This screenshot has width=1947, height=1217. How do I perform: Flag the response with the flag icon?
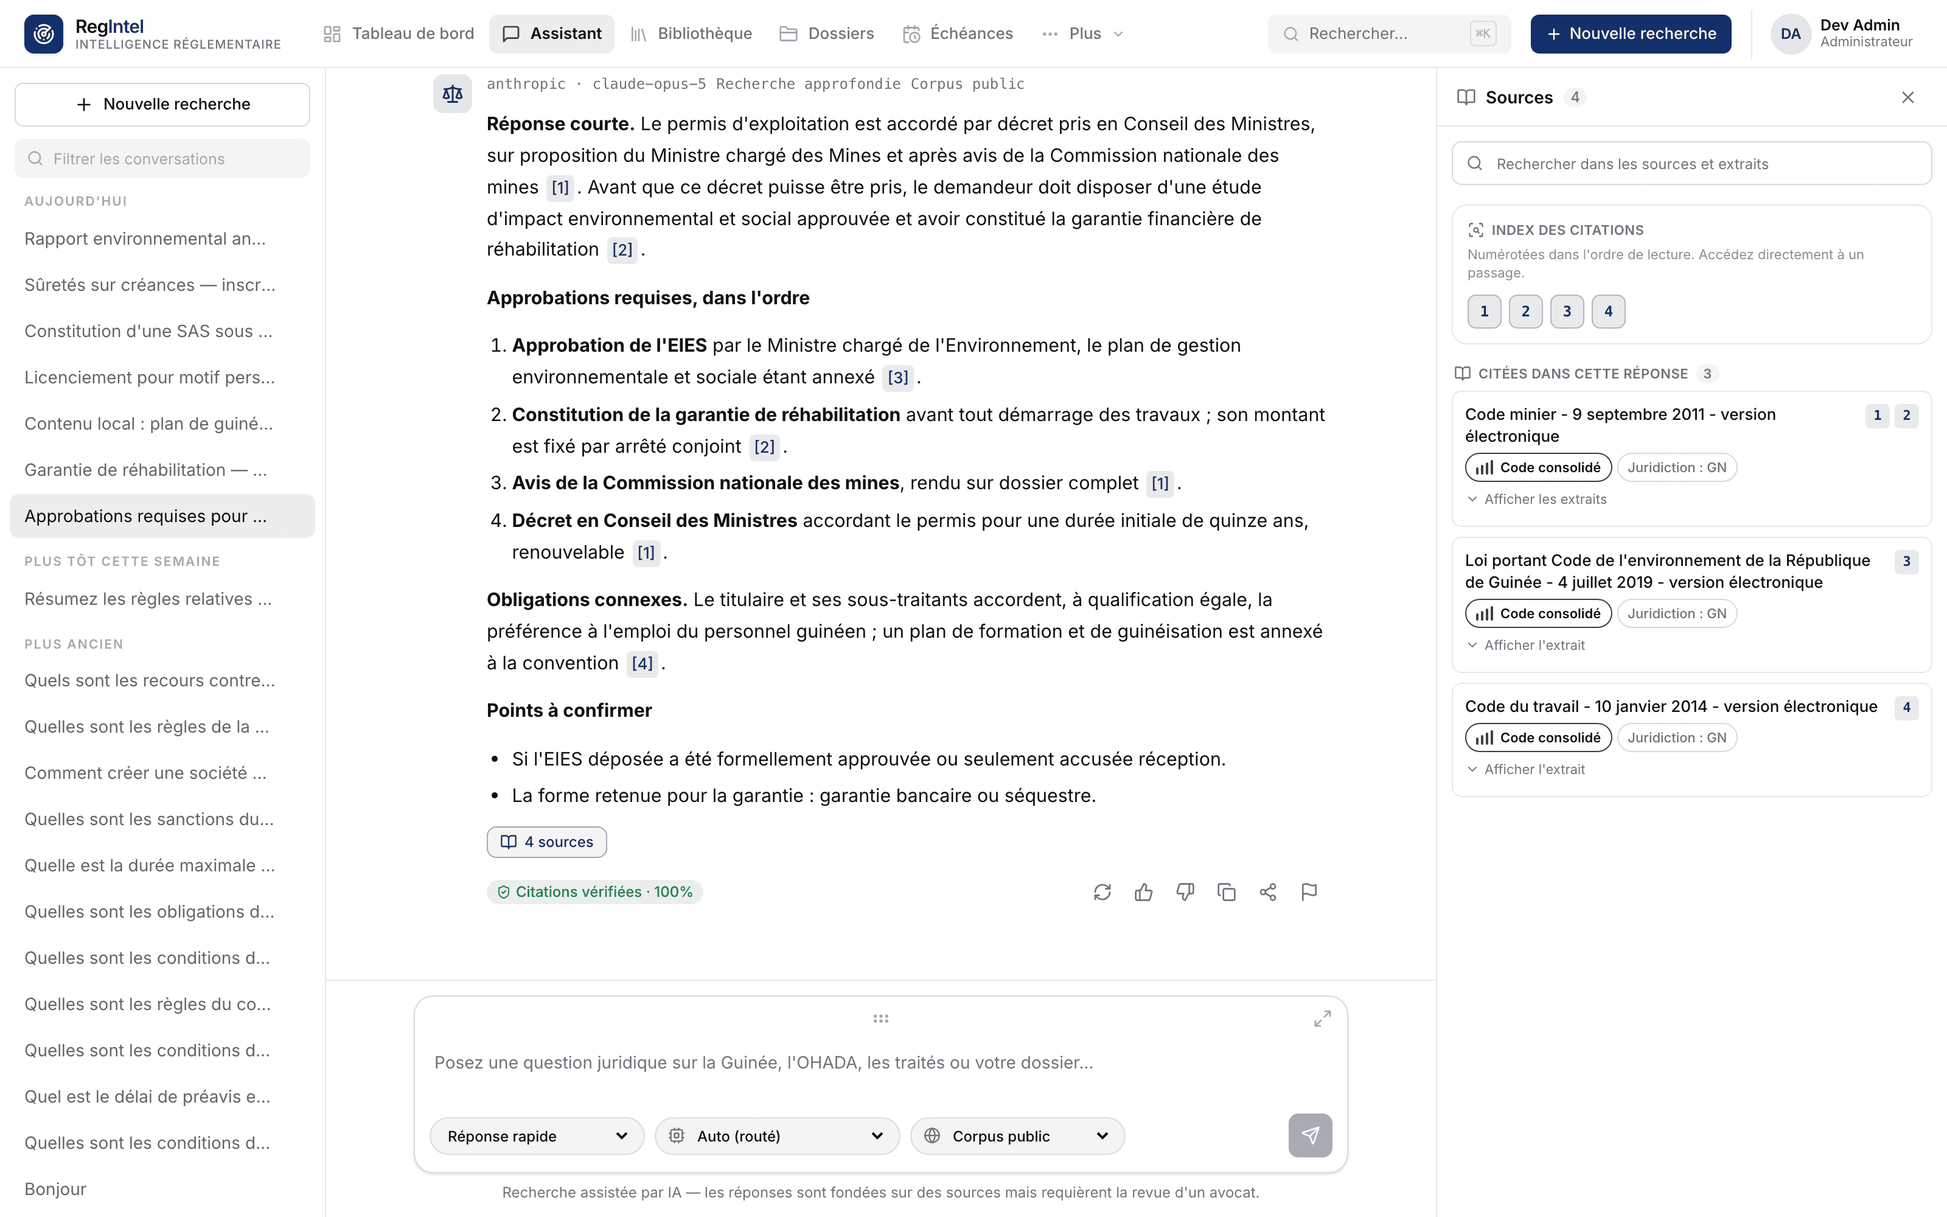click(x=1309, y=892)
